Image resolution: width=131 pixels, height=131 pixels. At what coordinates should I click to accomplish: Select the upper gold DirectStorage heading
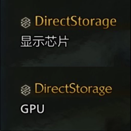pyautogui.click(x=75, y=22)
